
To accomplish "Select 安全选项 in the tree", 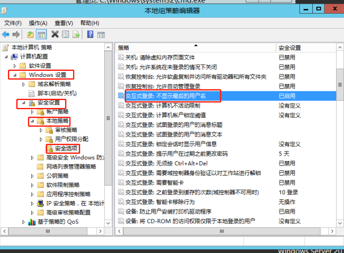I will coord(66,148).
